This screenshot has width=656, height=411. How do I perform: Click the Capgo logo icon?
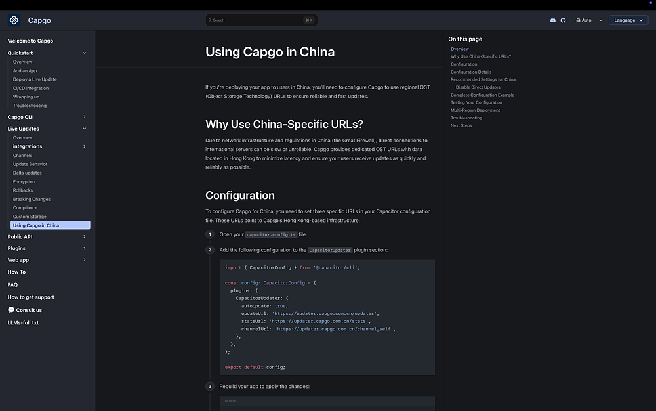14,20
